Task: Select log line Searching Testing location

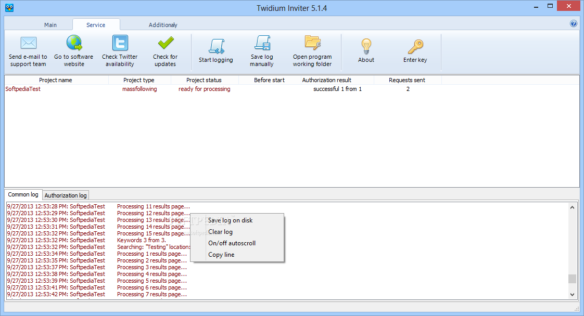Action: click(x=98, y=247)
